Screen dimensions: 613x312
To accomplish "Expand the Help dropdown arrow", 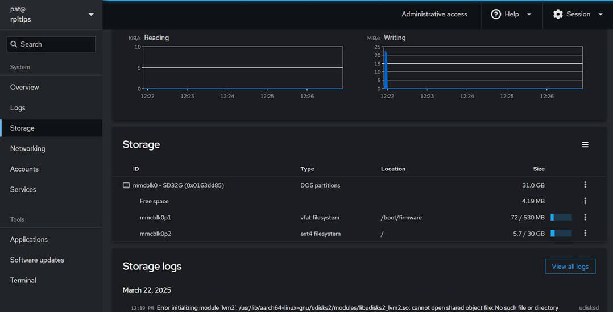I will [x=529, y=14].
